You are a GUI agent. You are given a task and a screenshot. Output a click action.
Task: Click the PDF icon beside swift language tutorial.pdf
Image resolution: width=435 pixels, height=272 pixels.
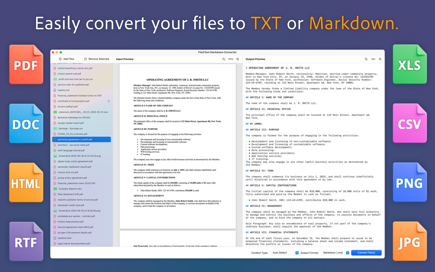tap(55, 151)
